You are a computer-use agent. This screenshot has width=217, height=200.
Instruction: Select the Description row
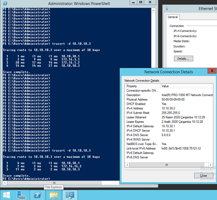pos(169,95)
